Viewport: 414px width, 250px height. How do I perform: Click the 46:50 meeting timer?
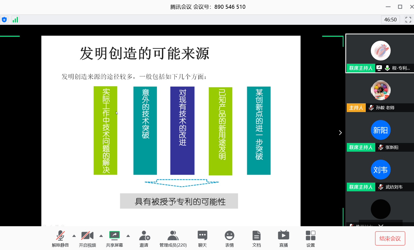click(x=390, y=20)
